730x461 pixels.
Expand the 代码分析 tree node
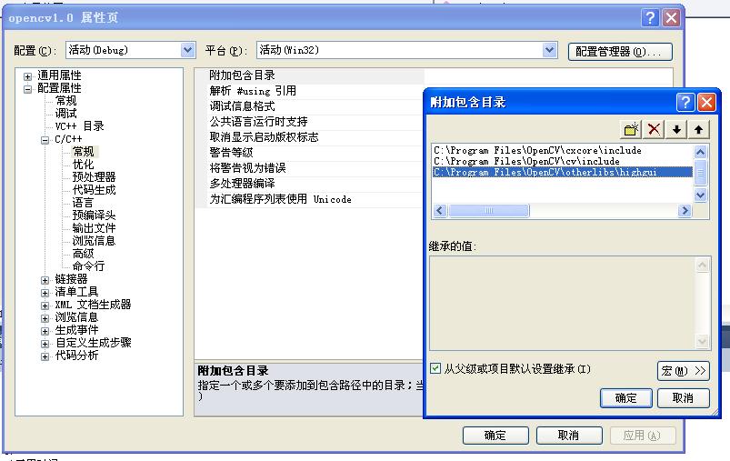click(x=45, y=356)
